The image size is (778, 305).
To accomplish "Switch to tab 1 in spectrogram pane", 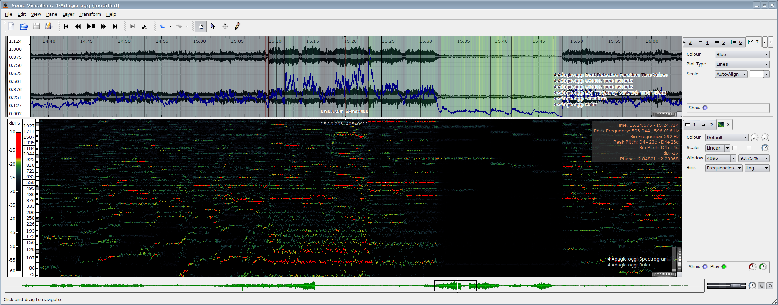I will click(692, 125).
